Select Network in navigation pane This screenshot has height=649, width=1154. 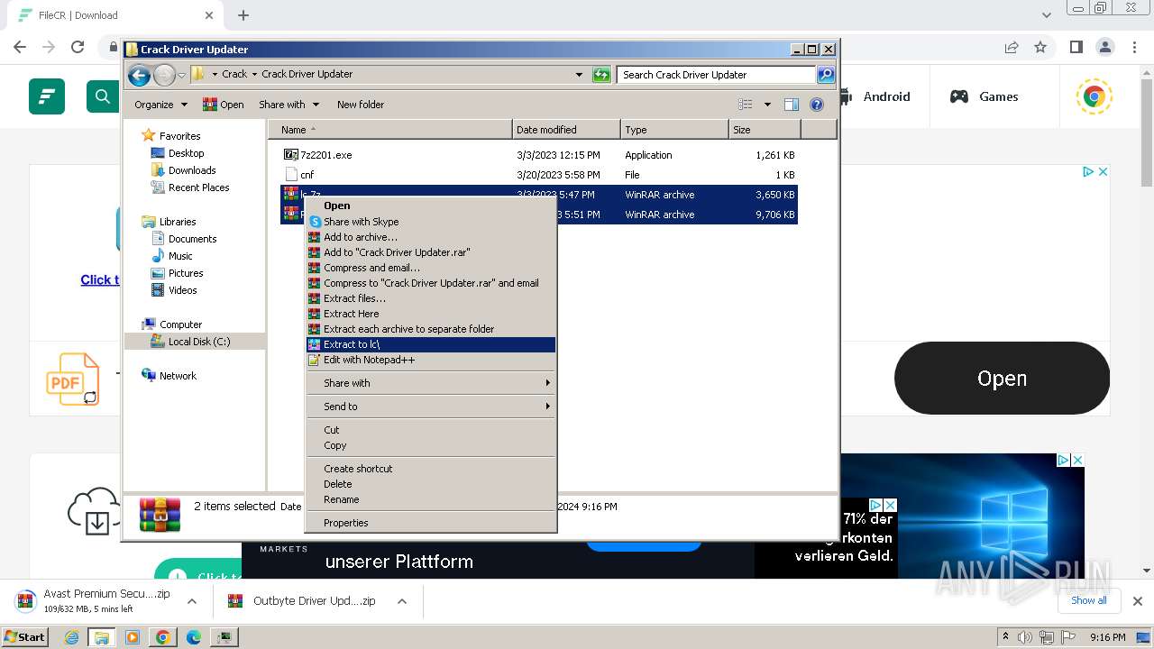[178, 376]
